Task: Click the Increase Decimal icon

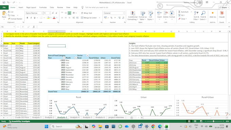Action: 120,18
